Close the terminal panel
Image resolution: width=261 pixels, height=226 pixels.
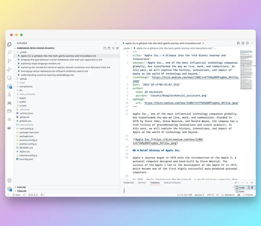click(252, 183)
